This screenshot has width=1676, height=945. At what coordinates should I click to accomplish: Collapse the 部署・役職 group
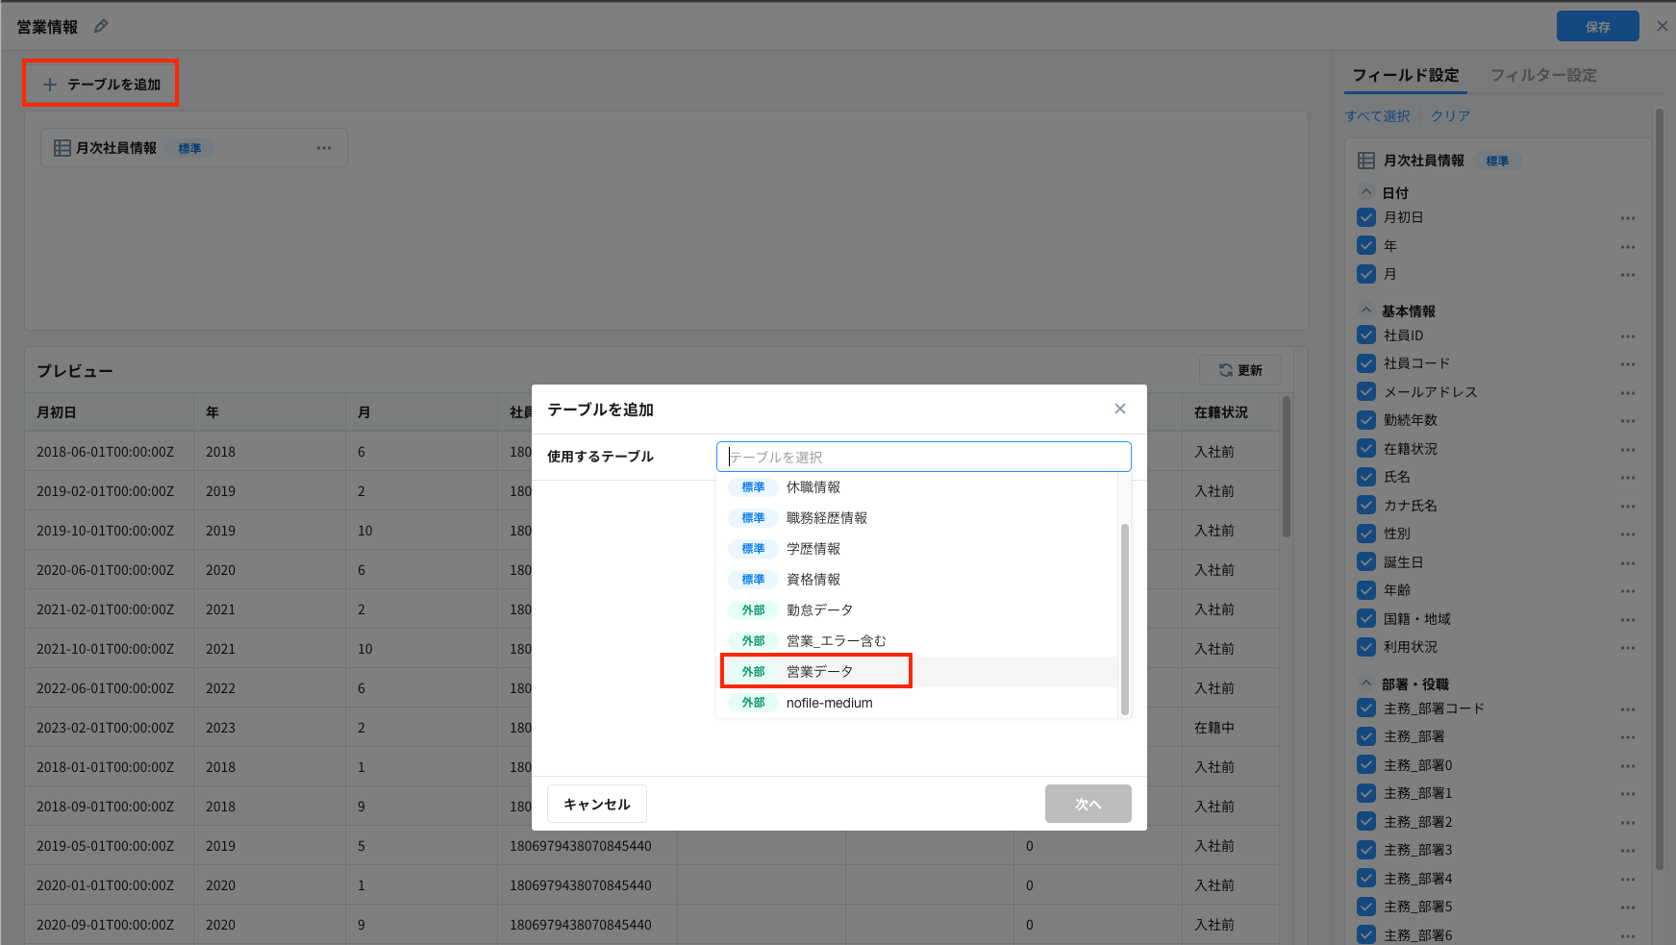1366,684
